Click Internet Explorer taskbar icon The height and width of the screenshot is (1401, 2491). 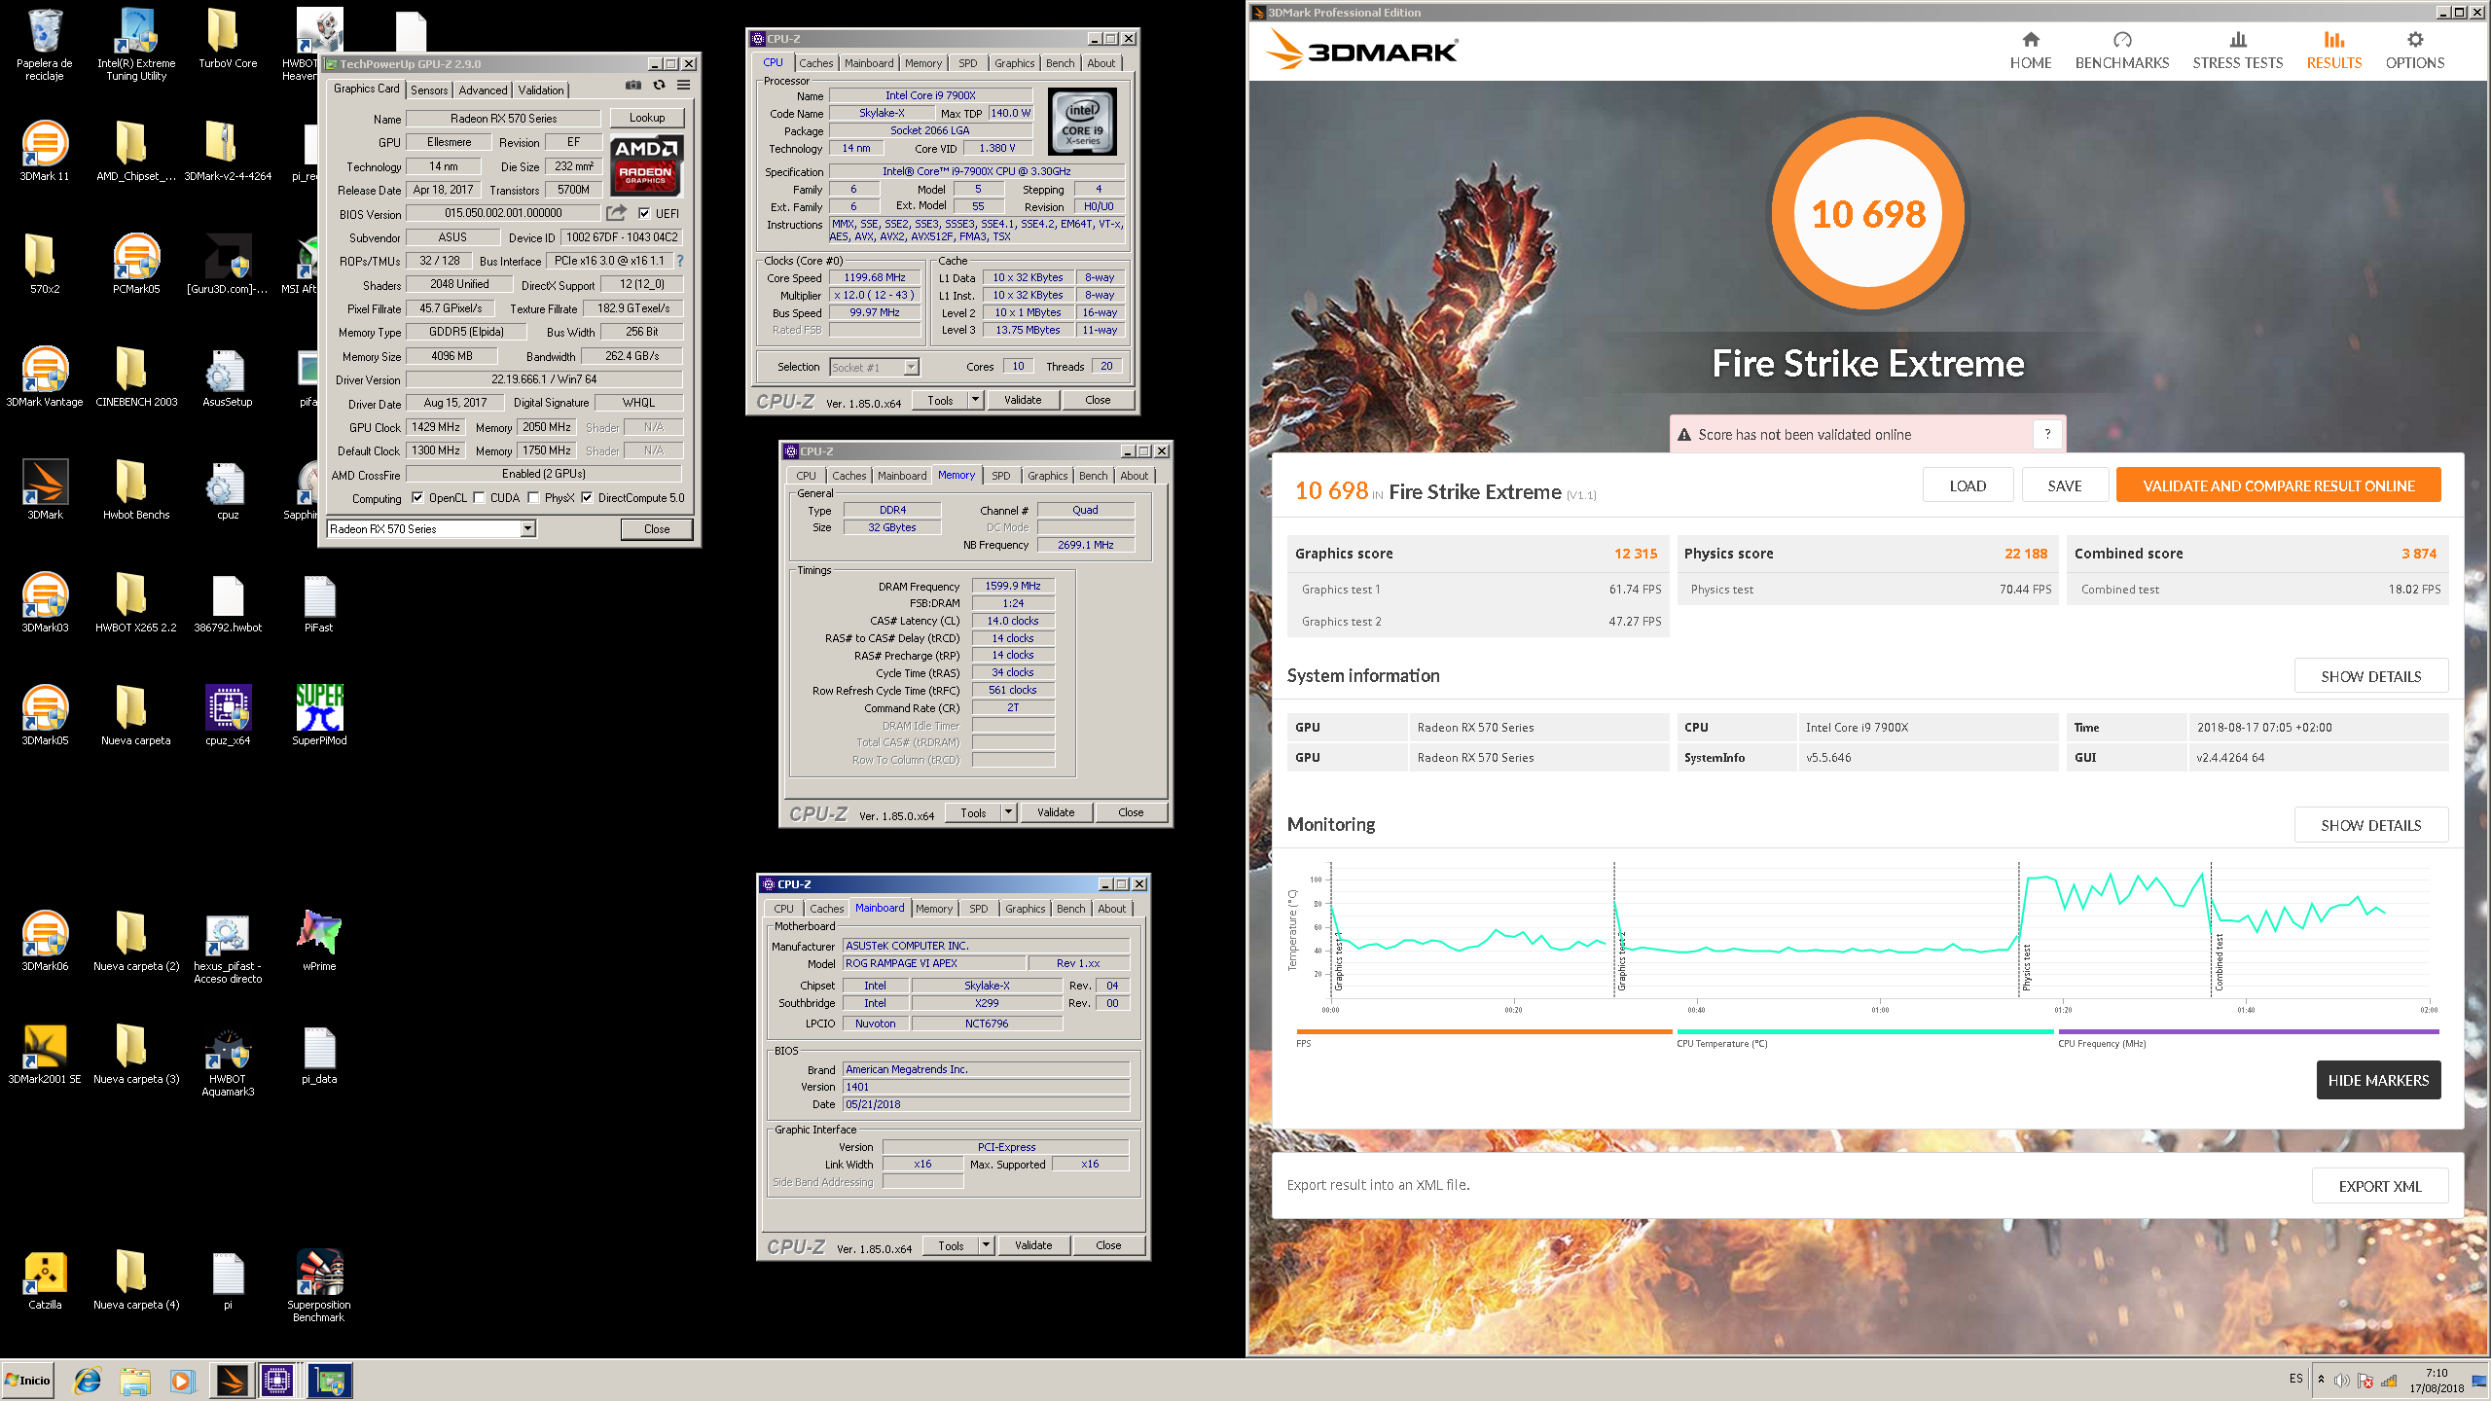(x=89, y=1381)
